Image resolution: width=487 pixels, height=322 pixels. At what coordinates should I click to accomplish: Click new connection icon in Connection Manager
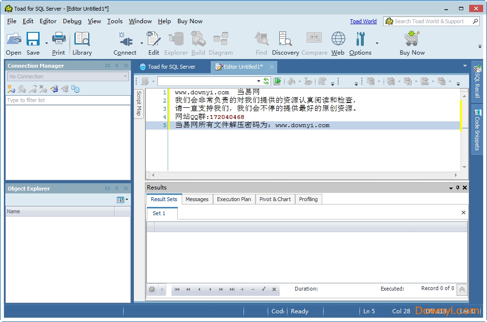click(11, 89)
